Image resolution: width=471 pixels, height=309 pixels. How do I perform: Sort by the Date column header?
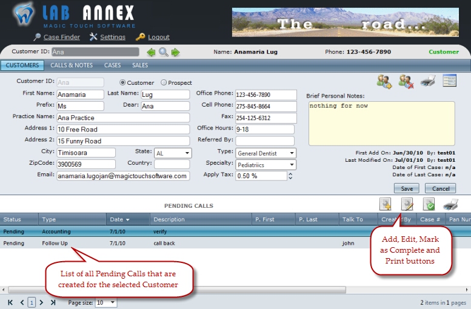128,219
